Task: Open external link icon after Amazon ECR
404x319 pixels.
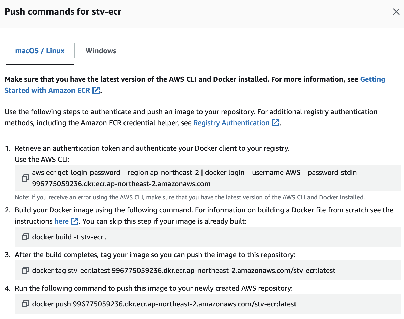Action: tap(96, 90)
